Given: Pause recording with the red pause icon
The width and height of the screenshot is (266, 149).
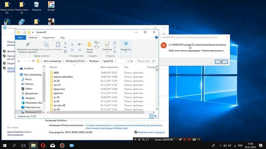Looking at the screenshot, I should [x=185, y=139].
